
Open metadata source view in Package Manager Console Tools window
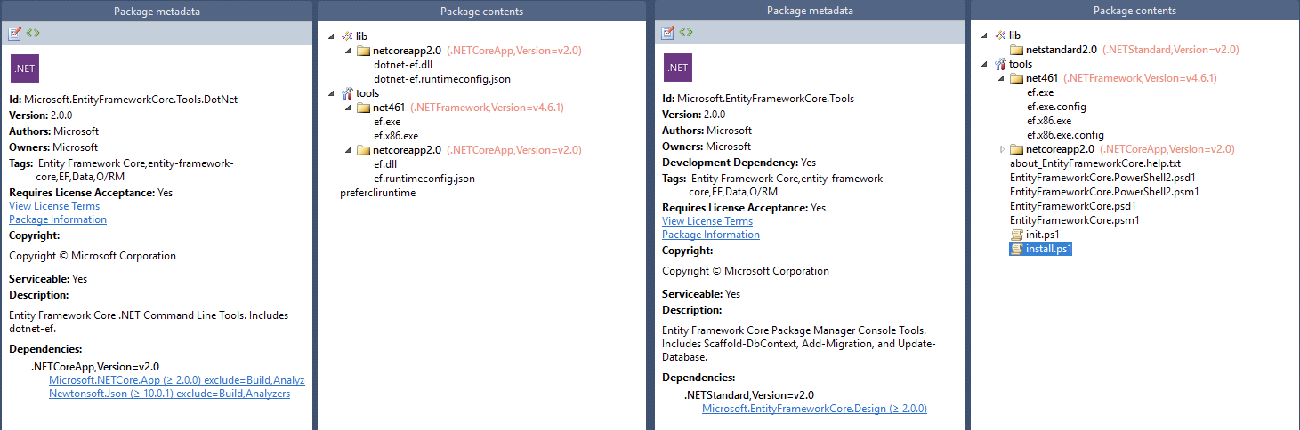686,32
